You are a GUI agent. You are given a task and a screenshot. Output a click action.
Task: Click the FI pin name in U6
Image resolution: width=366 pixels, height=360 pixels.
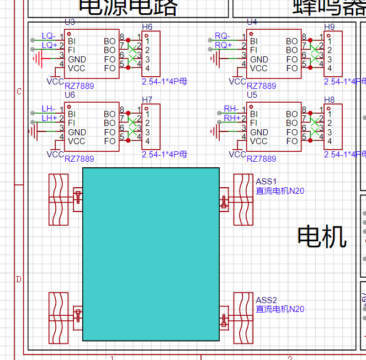tap(71, 123)
